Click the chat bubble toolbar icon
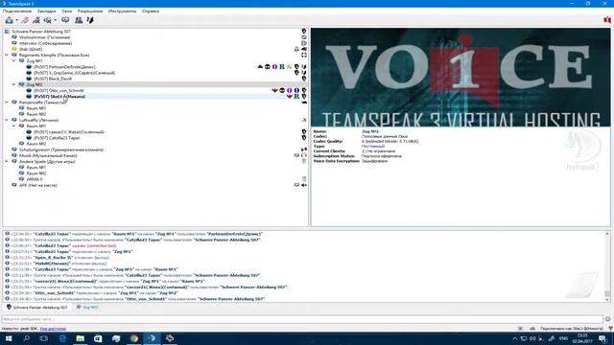This screenshot has height=345, width=614. (x=65, y=20)
